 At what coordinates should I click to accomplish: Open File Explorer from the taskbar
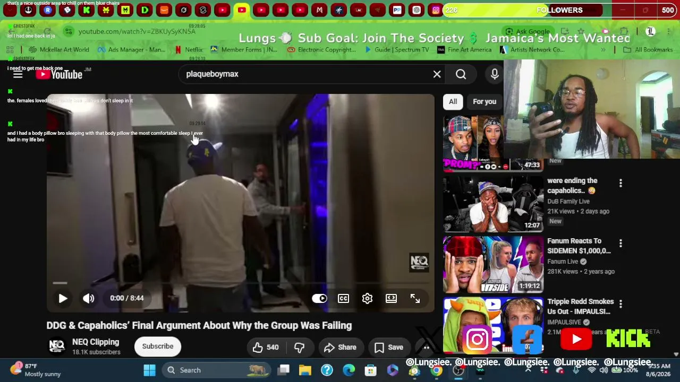click(305, 370)
